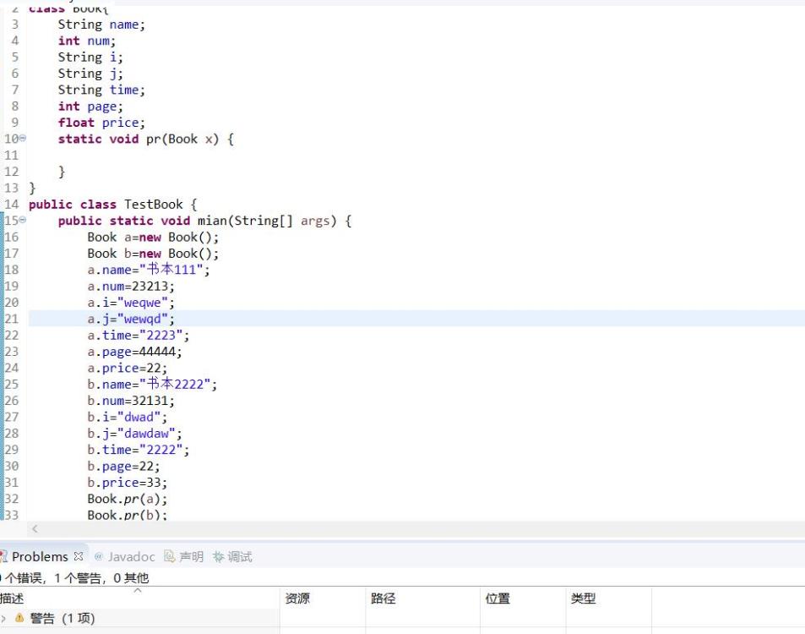Click the yellow warning triangle icon
The image size is (805, 634).
[x=19, y=618]
